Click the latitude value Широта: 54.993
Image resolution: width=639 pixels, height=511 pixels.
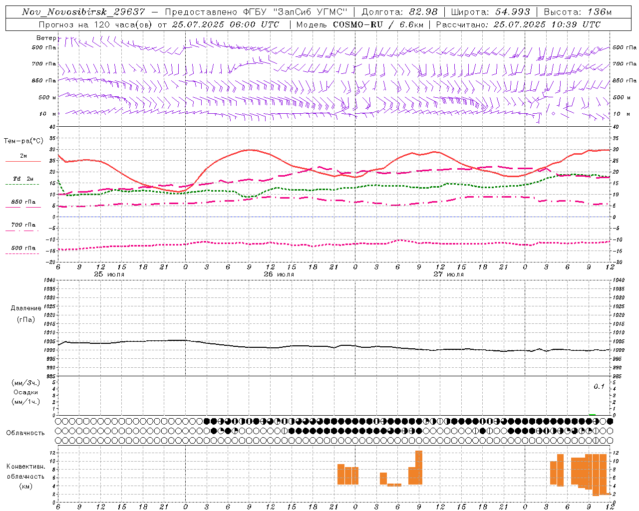point(490,12)
